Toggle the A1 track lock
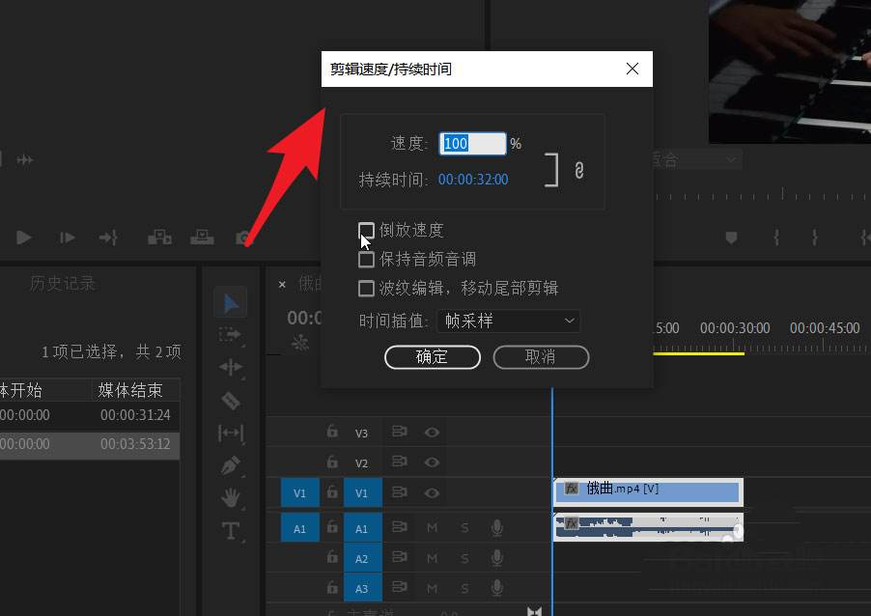 331,526
